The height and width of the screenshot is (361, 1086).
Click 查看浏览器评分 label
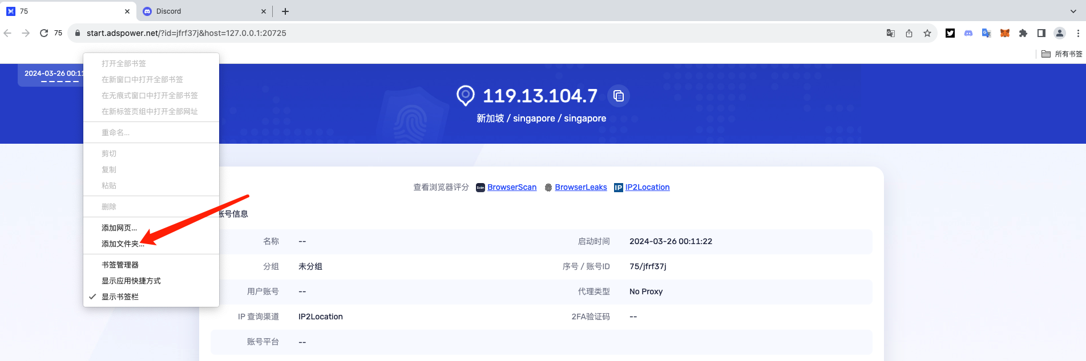(441, 187)
